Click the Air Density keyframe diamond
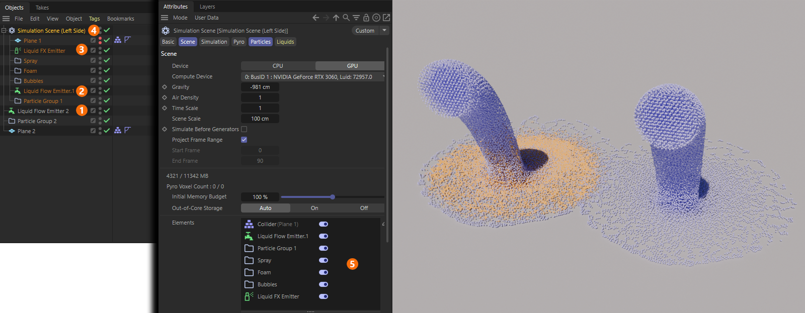This screenshot has height=313, width=805. pos(165,97)
